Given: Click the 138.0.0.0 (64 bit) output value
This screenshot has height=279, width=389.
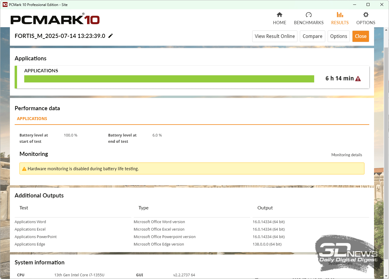Looking at the screenshot, I should pos(267,244).
